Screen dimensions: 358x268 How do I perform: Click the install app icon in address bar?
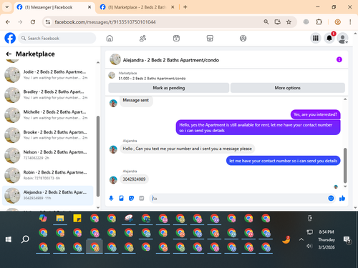pos(277,22)
